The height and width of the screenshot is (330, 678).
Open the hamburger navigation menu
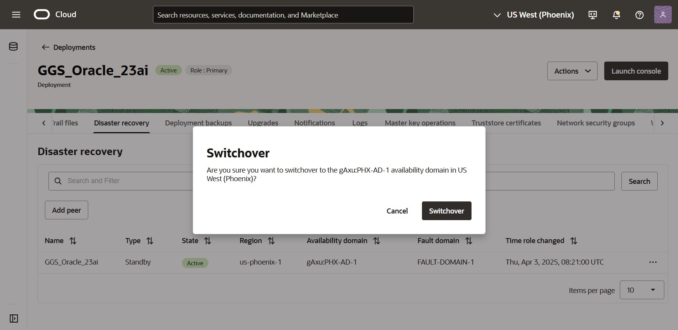(16, 15)
